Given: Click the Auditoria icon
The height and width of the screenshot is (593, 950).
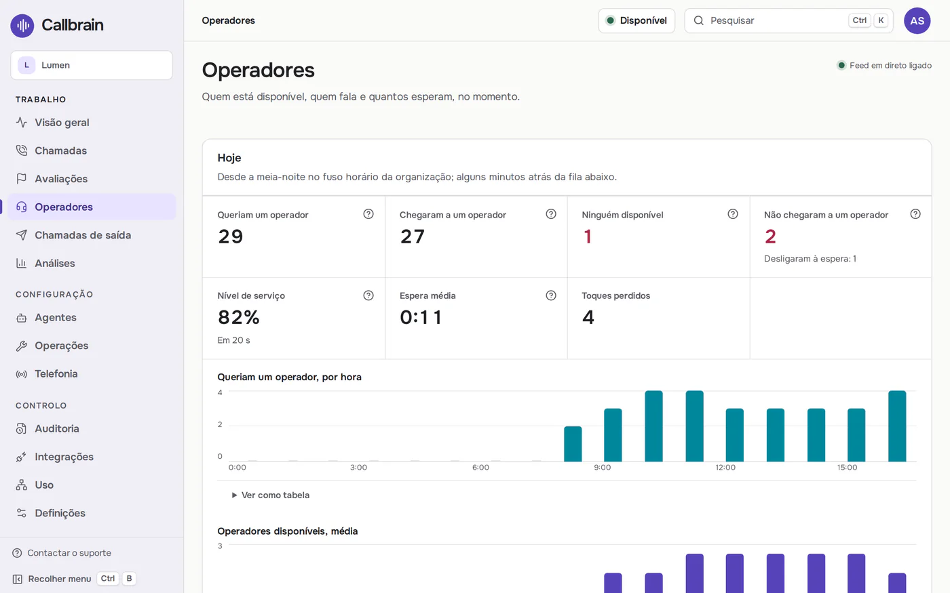Looking at the screenshot, I should 22,429.
